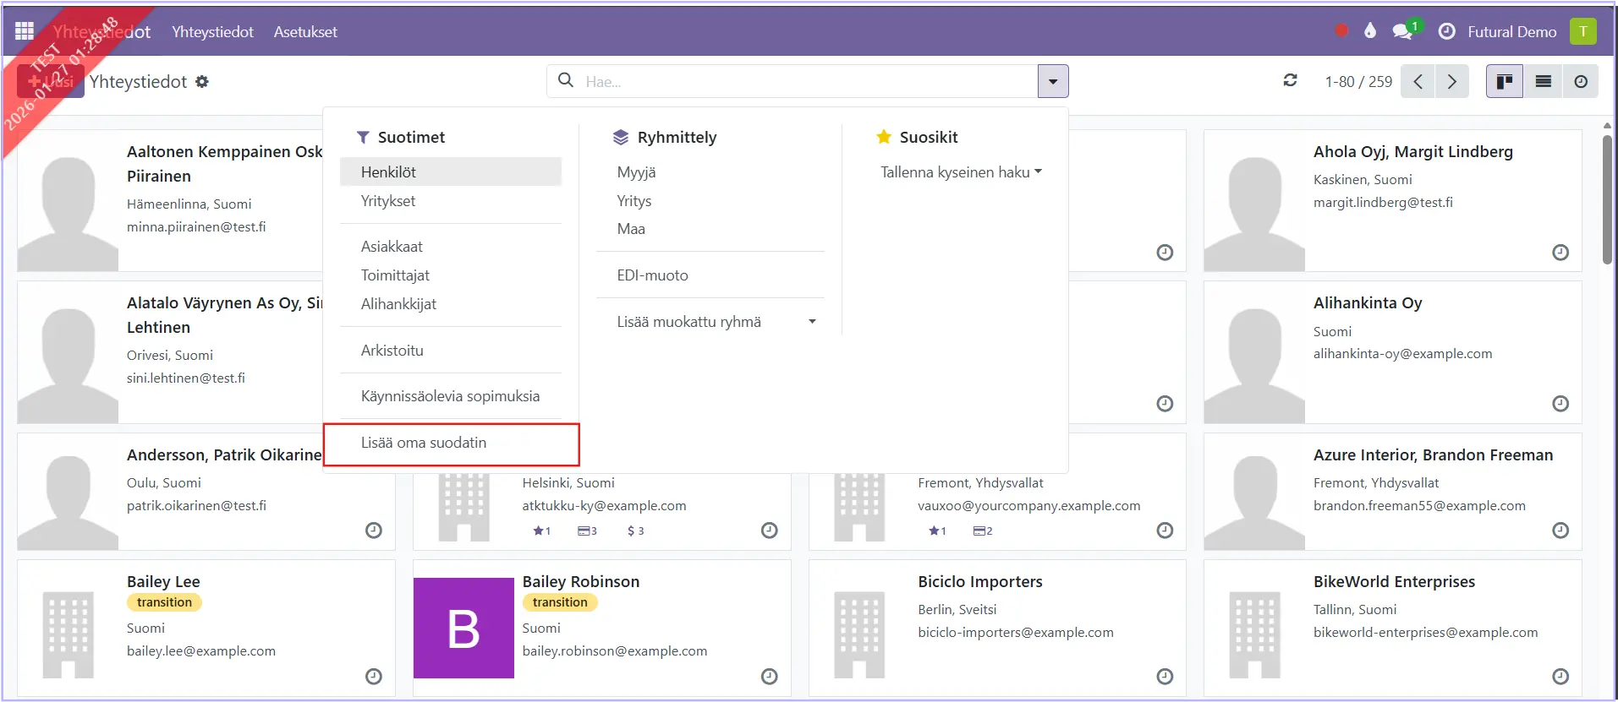Group by Maa option
Screen dimensions: 1618x702
[631, 229]
